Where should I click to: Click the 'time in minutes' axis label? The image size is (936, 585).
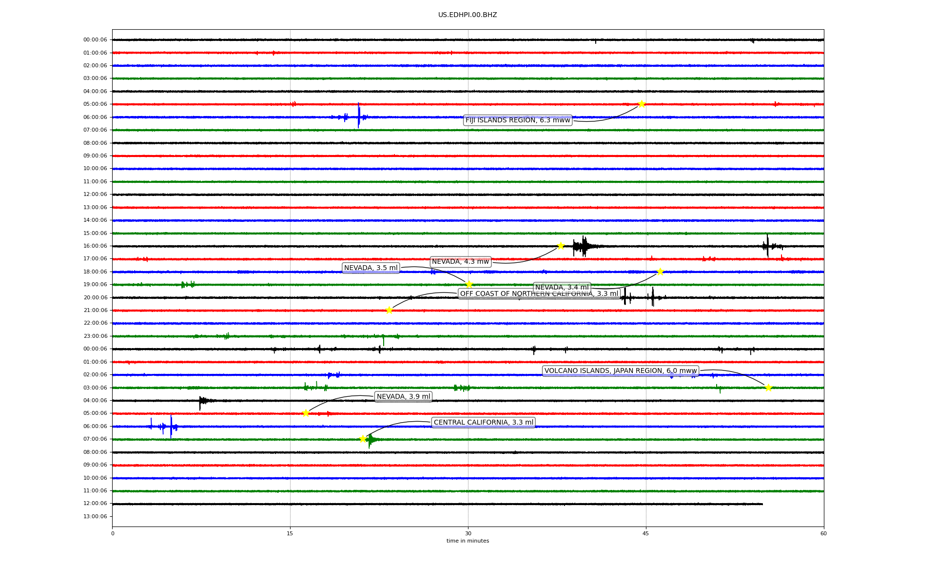(x=468, y=541)
